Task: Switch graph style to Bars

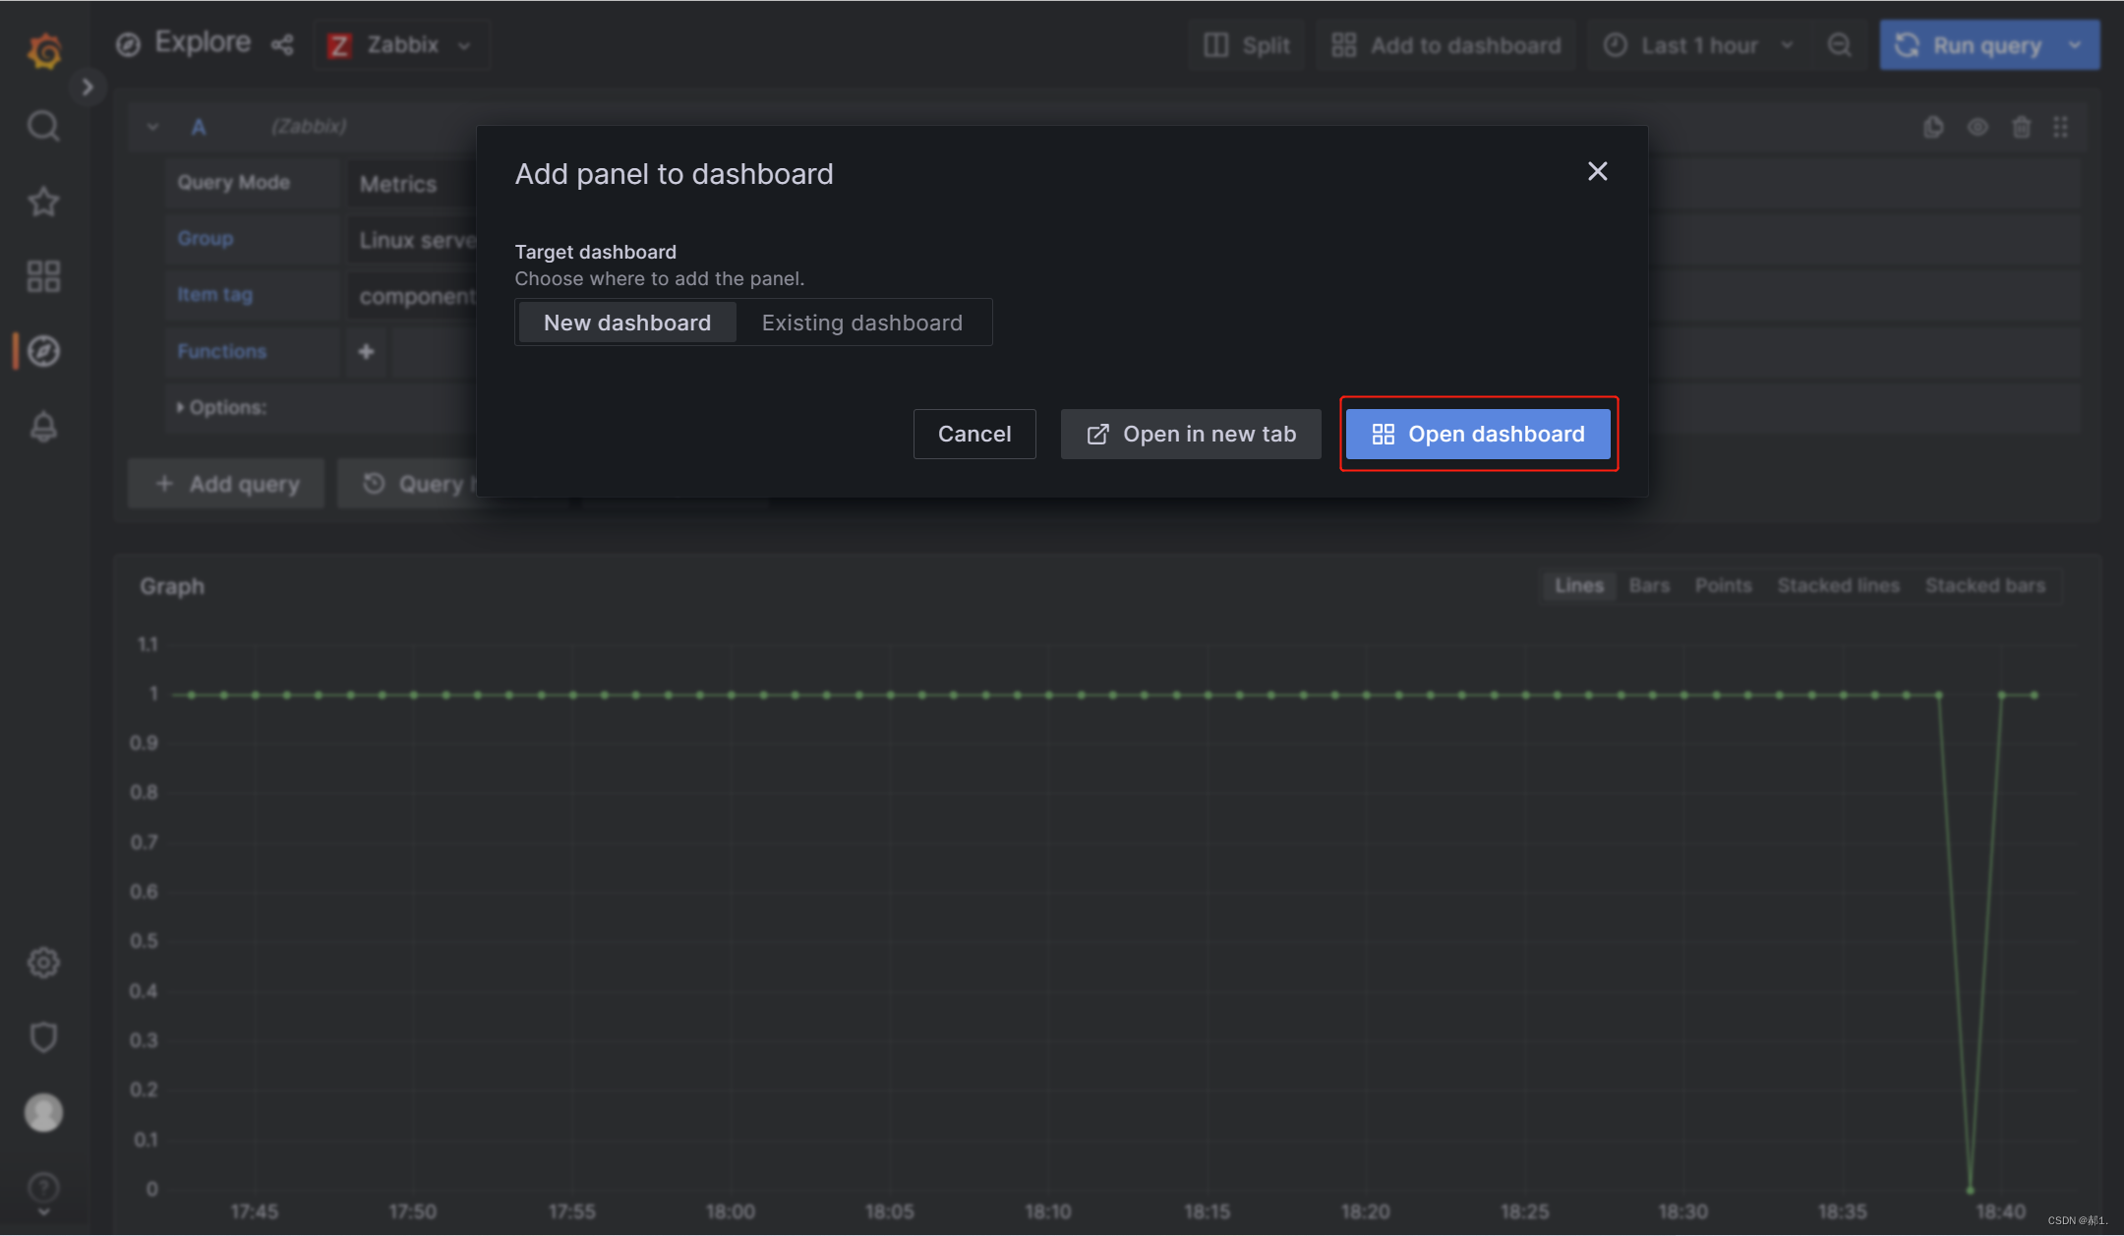Action: pos(1649,586)
